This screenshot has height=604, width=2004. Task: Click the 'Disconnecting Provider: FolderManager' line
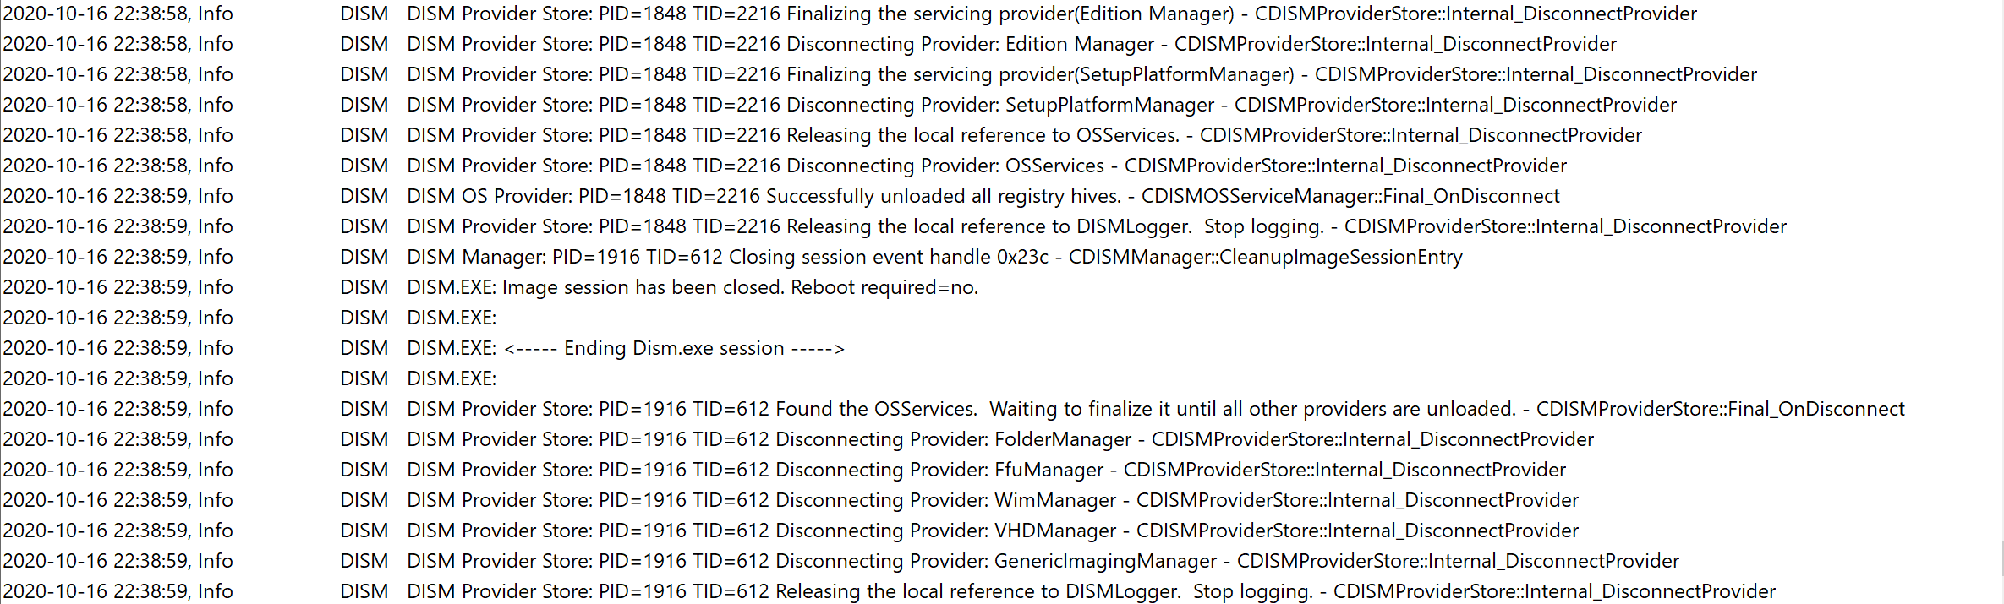coord(953,439)
